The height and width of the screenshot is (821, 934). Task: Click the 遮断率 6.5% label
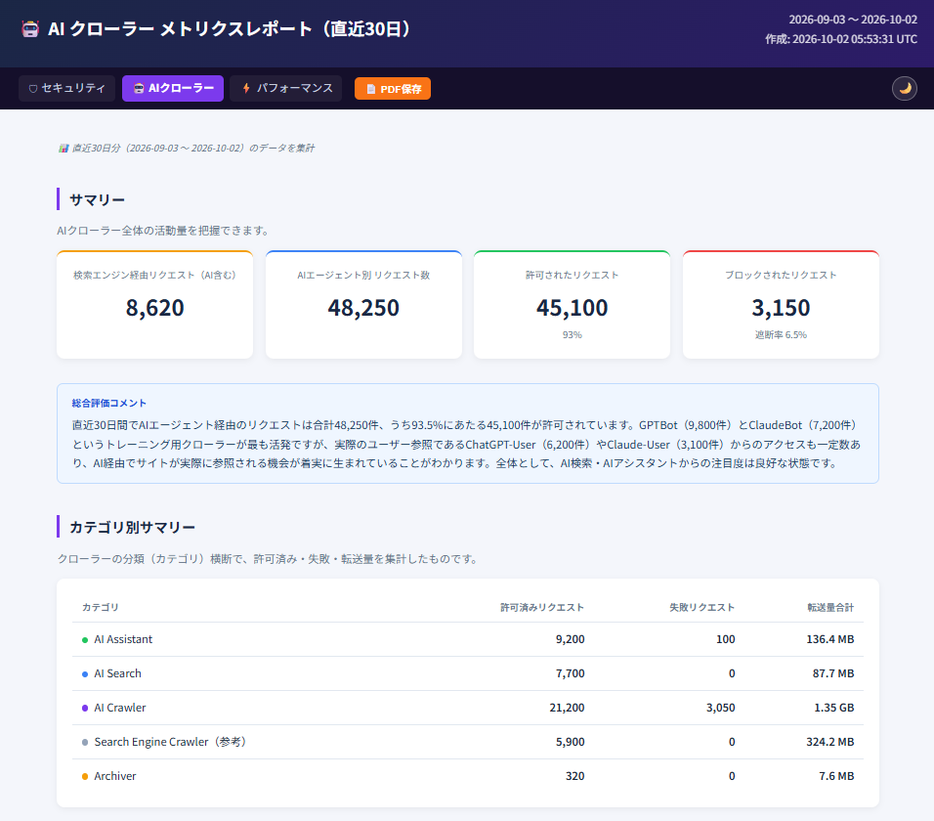click(781, 335)
